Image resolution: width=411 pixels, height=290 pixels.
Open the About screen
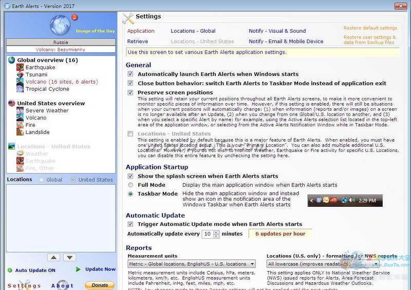coord(62,285)
